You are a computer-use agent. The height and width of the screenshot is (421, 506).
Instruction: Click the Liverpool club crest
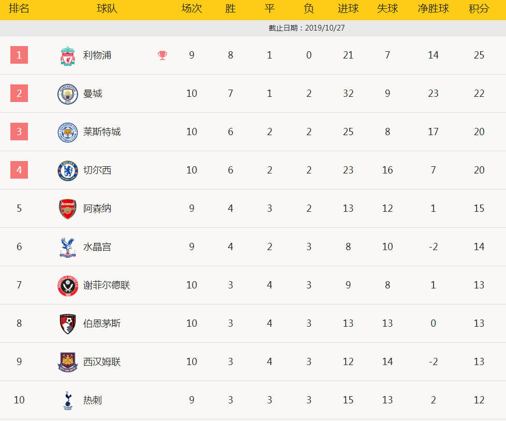68,56
